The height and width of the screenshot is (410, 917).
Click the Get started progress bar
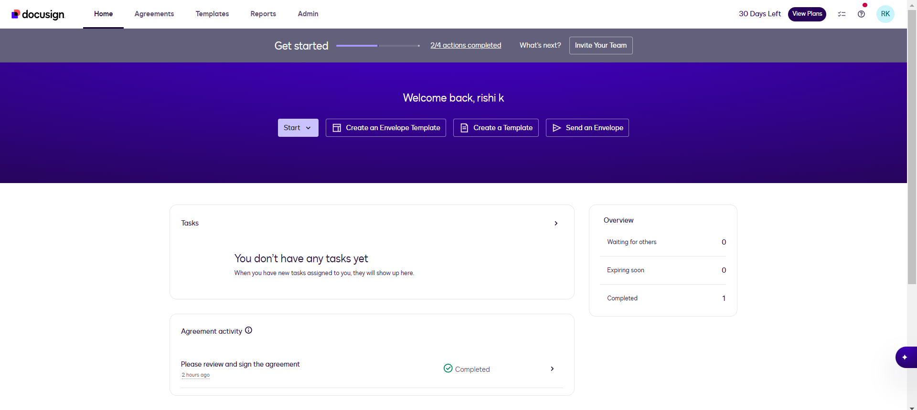377,46
